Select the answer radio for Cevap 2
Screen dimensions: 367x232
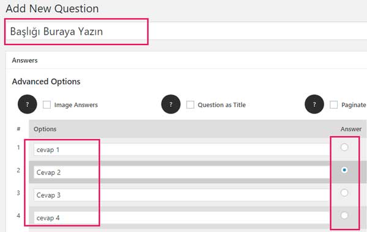click(344, 170)
